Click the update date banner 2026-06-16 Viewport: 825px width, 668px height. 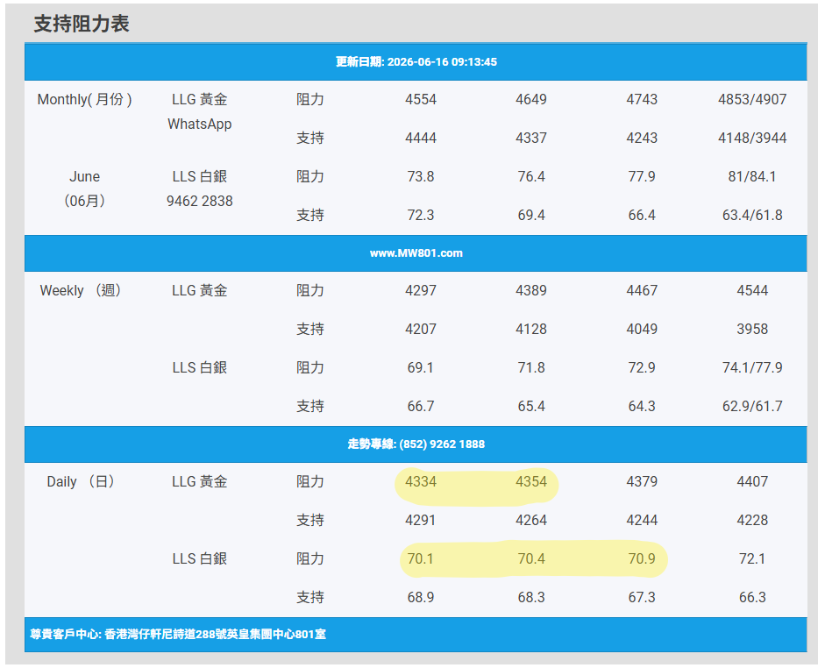click(416, 61)
